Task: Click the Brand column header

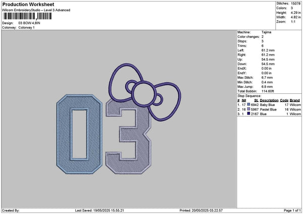Action: click(x=295, y=100)
